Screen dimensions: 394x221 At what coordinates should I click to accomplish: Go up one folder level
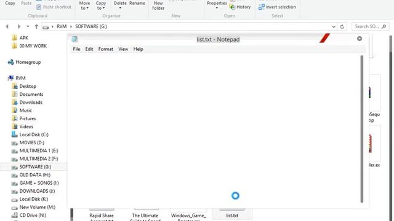pyautogui.click(x=36, y=26)
